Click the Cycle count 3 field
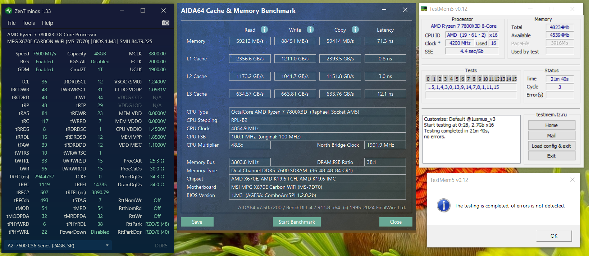 click(560, 87)
